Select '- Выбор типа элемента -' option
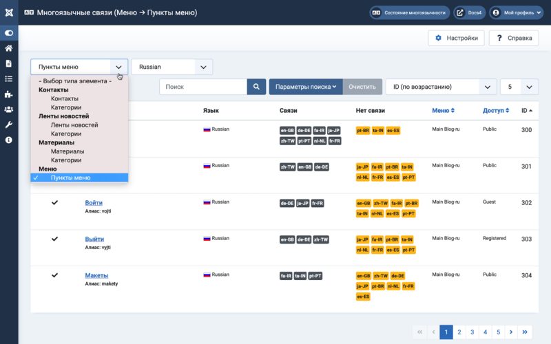Image resolution: width=551 pixels, height=344 pixels. (79, 81)
